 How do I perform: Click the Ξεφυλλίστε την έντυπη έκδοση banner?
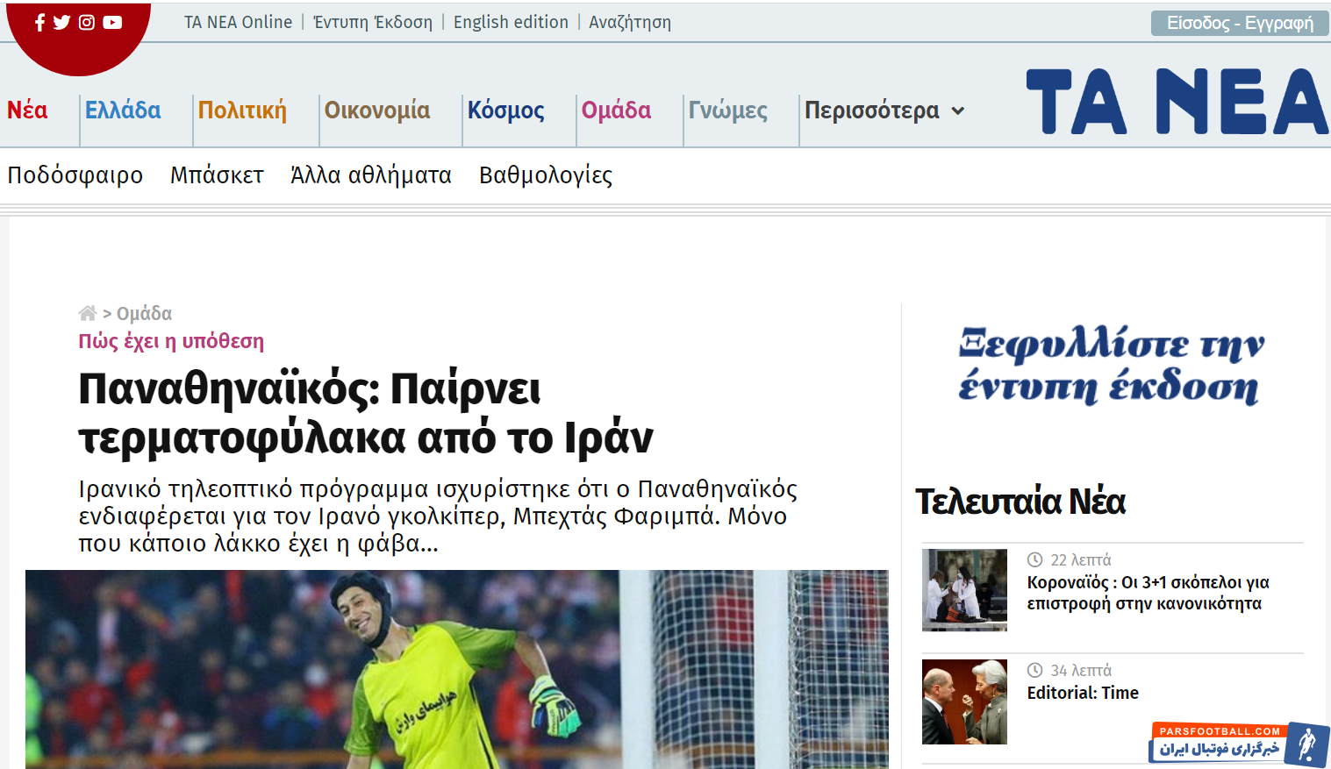(1111, 366)
